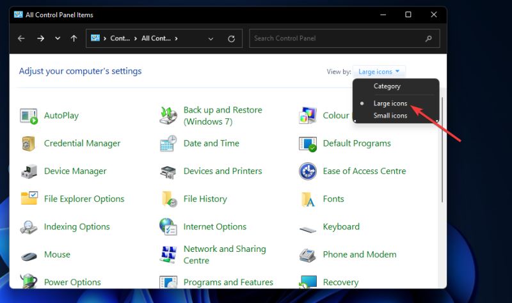Image resolution: width=512 pixels, height=303 pixels.
Task: Click the Fonts folder icon
Action: [x=308, y=199]
